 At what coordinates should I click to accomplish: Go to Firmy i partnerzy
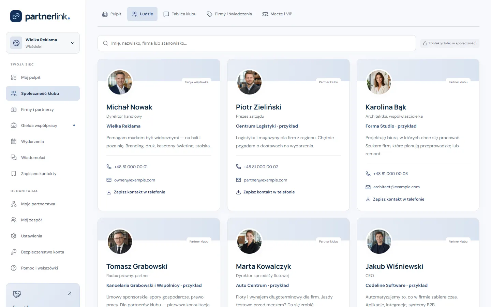(43, 109)
